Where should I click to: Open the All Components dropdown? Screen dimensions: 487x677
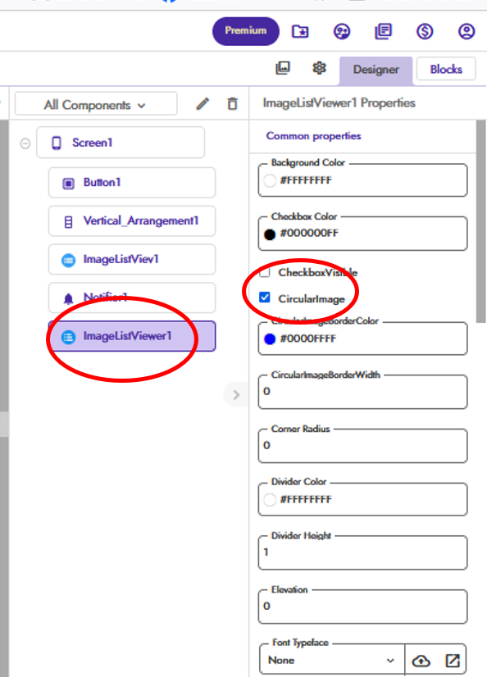tap(96, 104)
